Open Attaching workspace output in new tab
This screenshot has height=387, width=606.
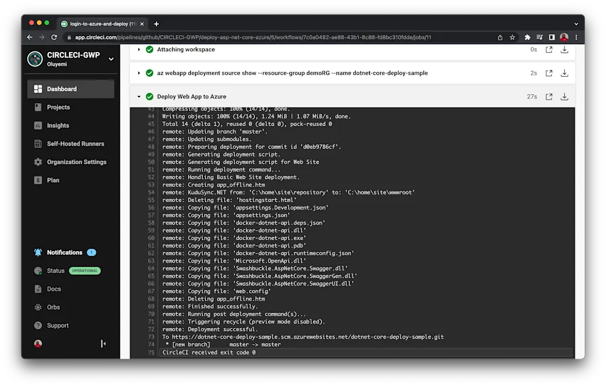click(549, 50)
